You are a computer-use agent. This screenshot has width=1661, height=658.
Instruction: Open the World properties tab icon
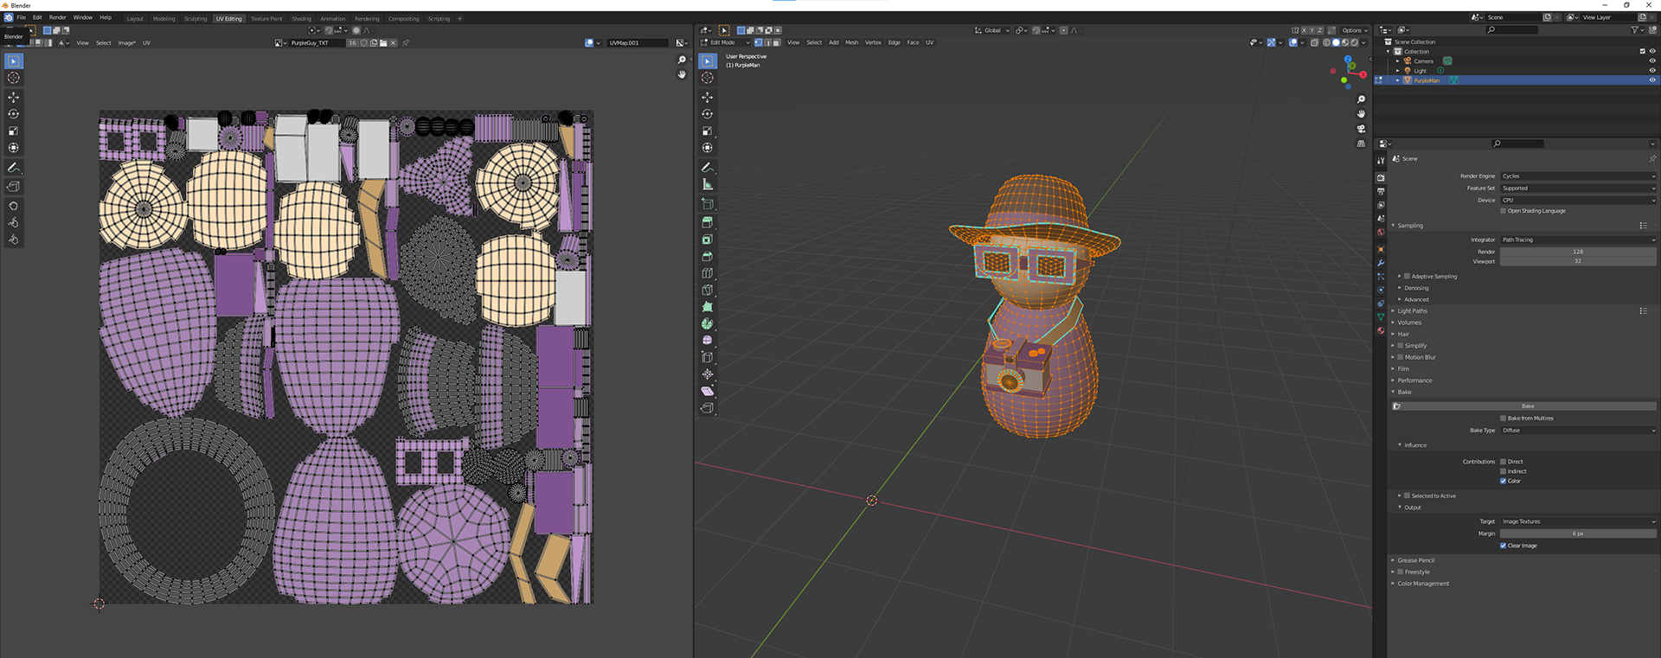pyautogui.click(x=1381, y=233)
